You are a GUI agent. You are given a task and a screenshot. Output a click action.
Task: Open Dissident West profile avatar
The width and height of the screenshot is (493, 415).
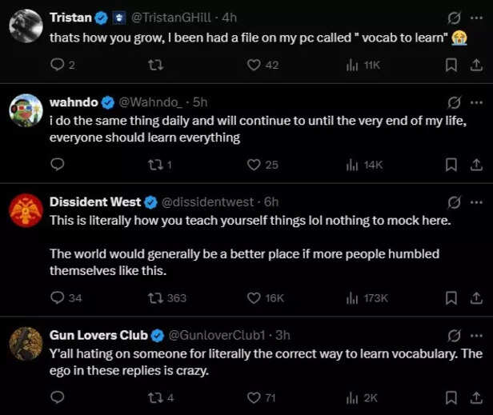[x=26, y=211]
